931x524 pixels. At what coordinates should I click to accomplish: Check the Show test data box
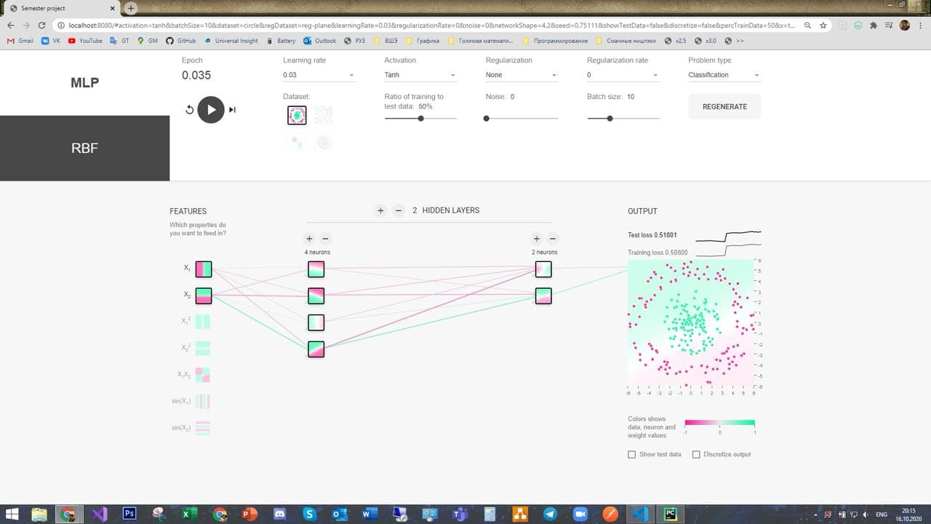[631, 454]
